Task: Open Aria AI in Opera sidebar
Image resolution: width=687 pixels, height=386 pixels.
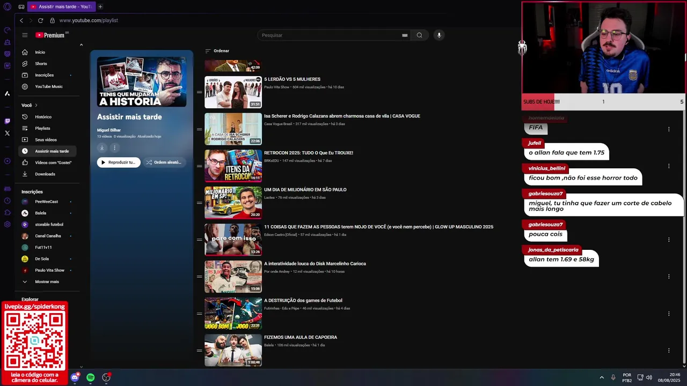Action: click(7, 93)
